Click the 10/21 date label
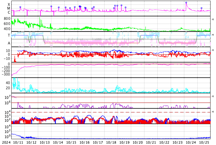This screenshot has height=145, width=216. 151,142
